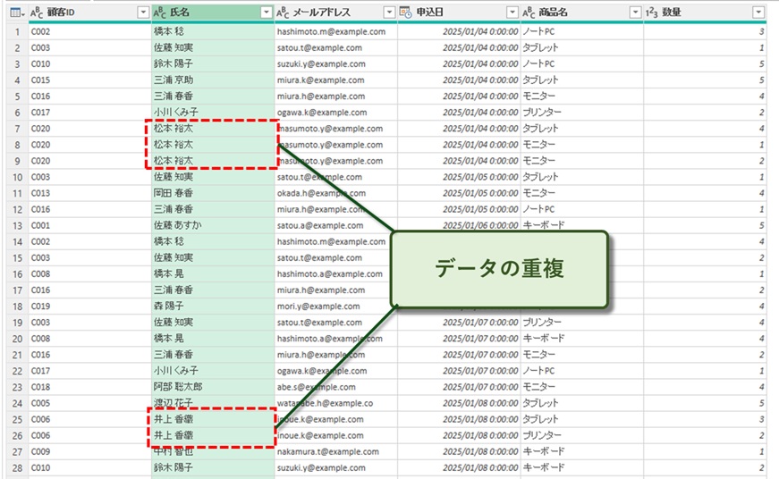Click the table menu icon in top-left corner

pyautogui.click(x=13, y=13)
